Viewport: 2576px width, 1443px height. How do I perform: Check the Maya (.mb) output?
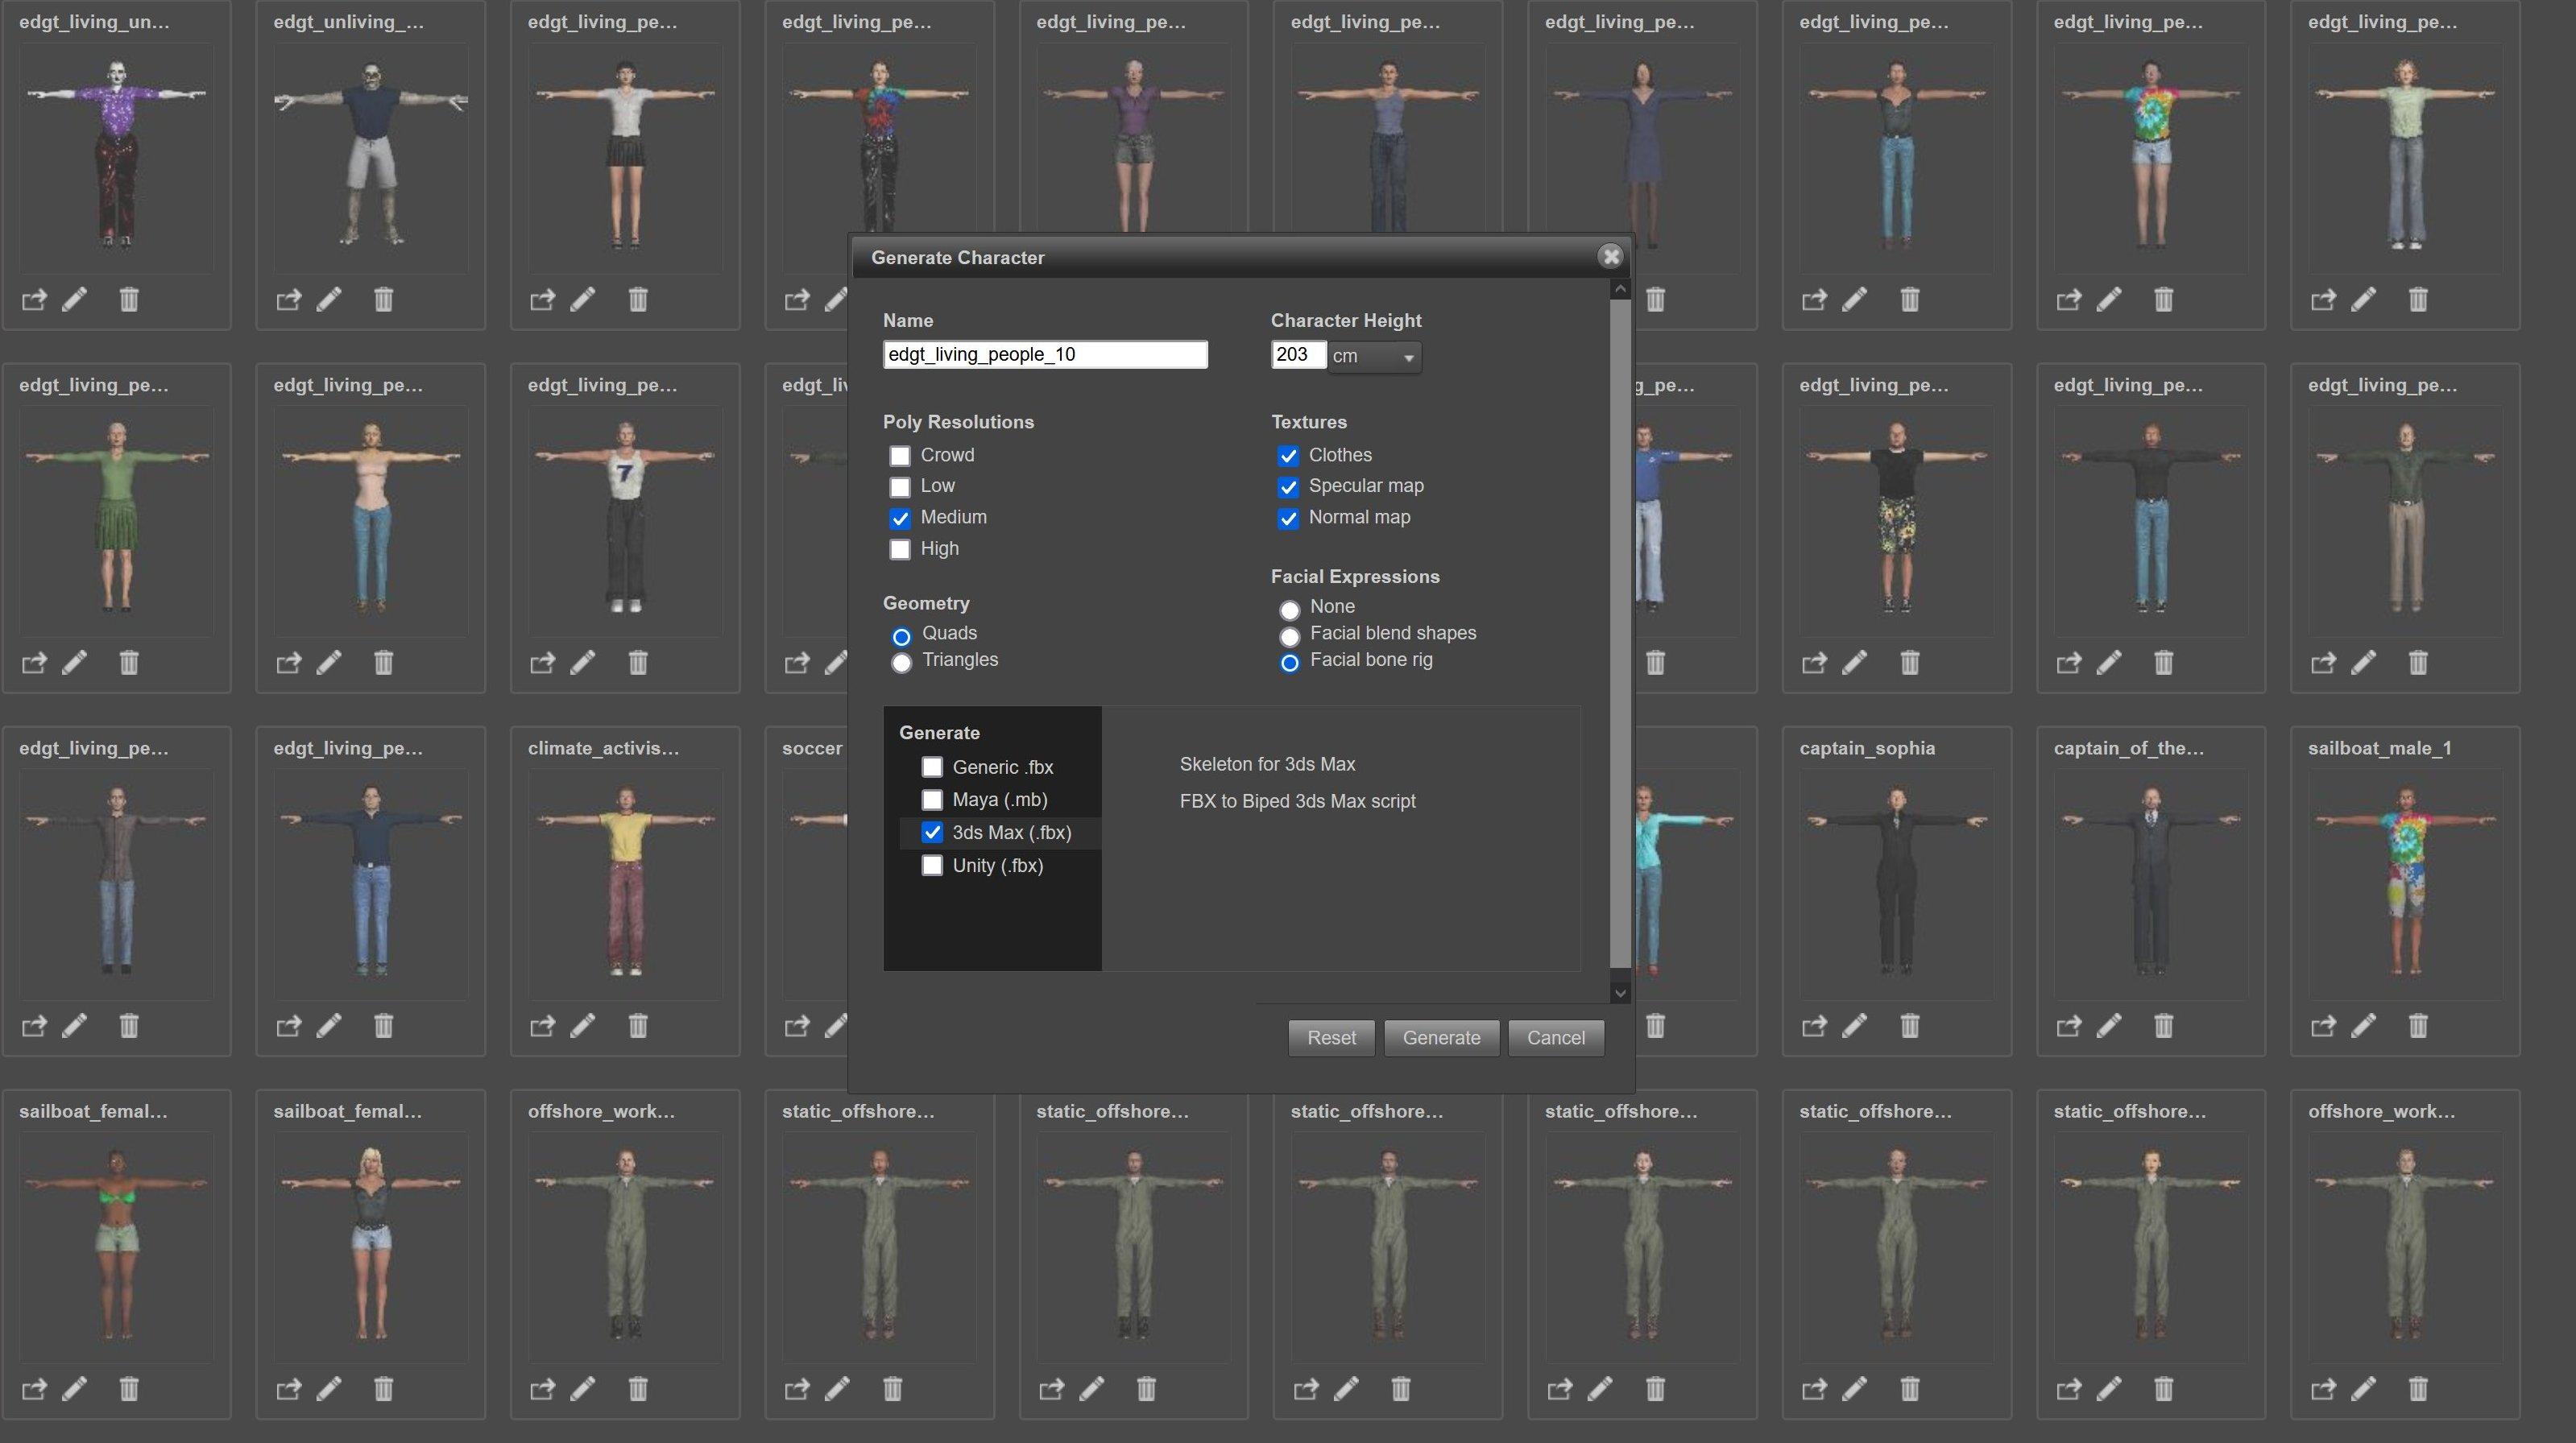point(932,800)
